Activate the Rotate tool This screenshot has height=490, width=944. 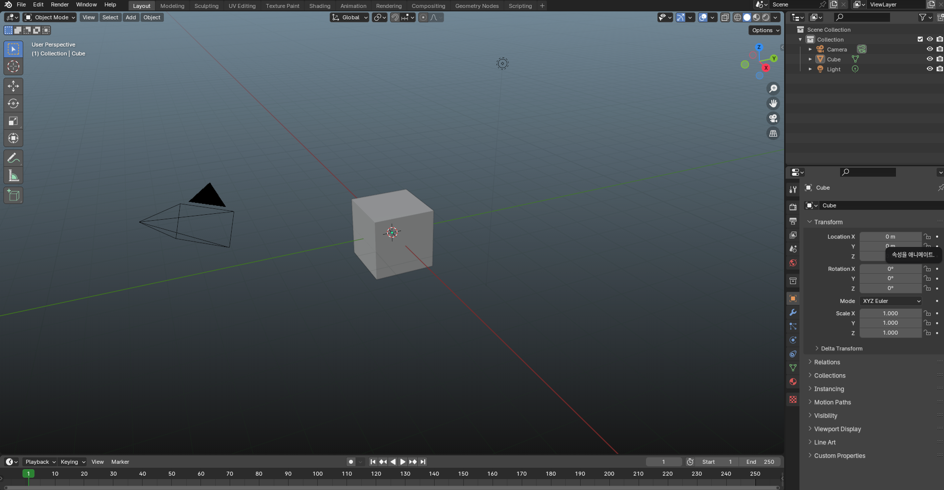[x=13, y=103]
